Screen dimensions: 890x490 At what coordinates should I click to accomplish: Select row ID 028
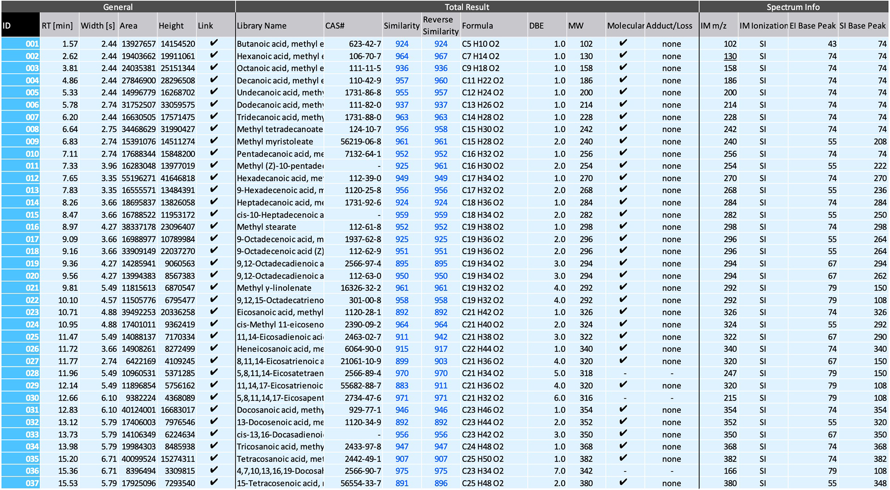pos(20,373)
